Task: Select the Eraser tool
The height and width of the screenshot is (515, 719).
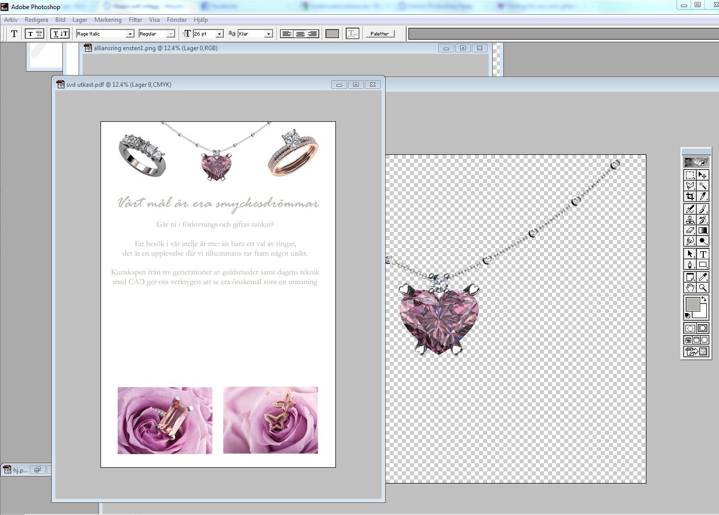Action: [690, 230]
